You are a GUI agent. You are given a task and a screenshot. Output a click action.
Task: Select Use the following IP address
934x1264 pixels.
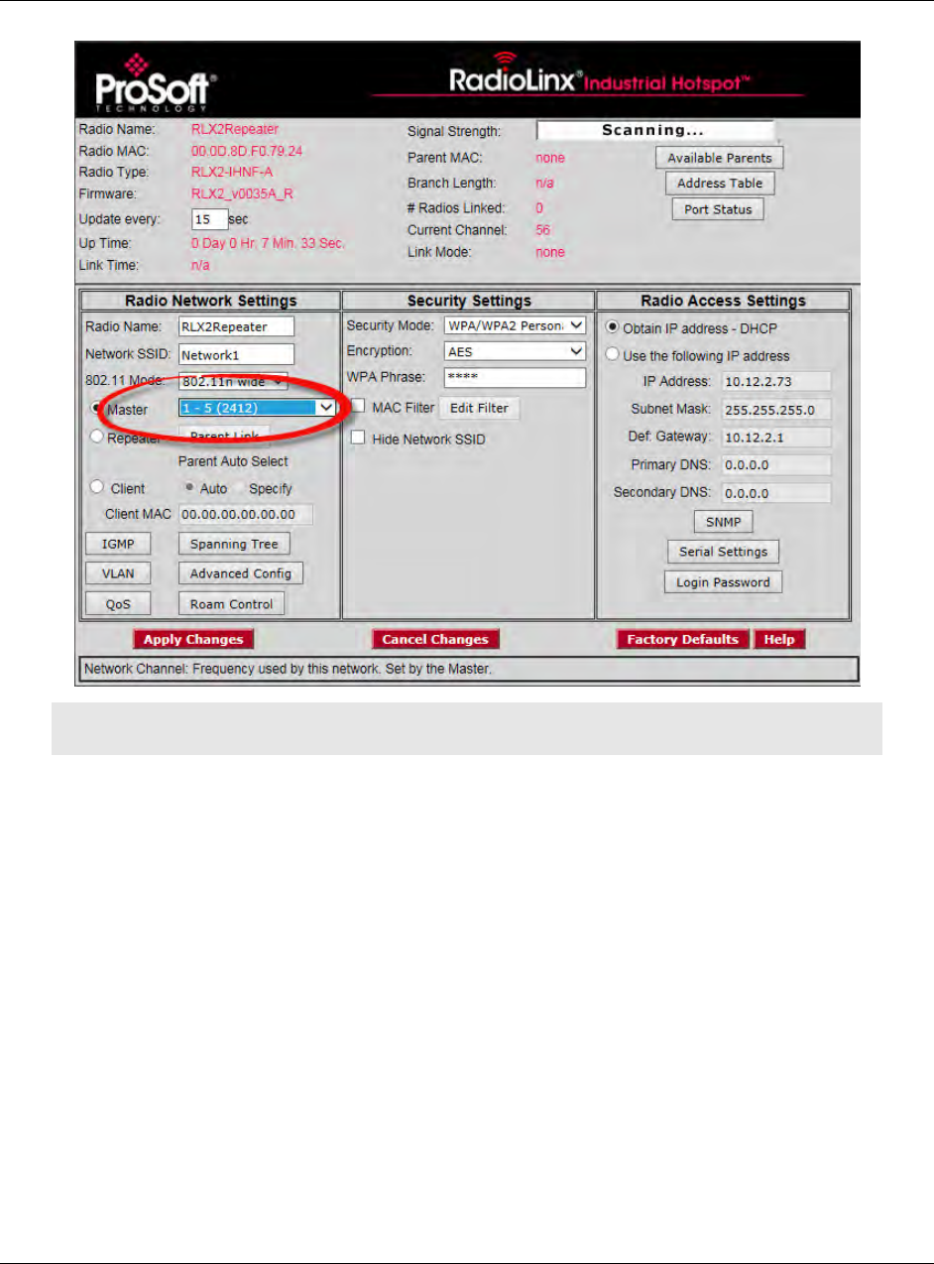[x=613, y=355]
